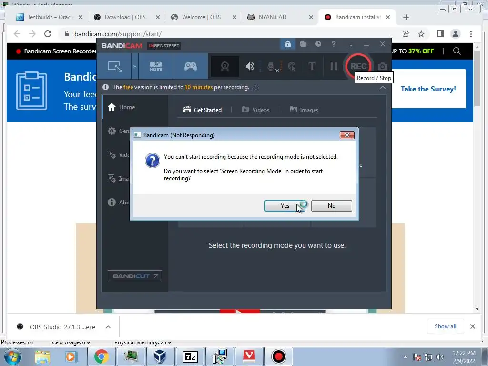Click the lock icon in Bandicam title bar
The width and height of the screenshot is (488, 366).
click(287, 44)
